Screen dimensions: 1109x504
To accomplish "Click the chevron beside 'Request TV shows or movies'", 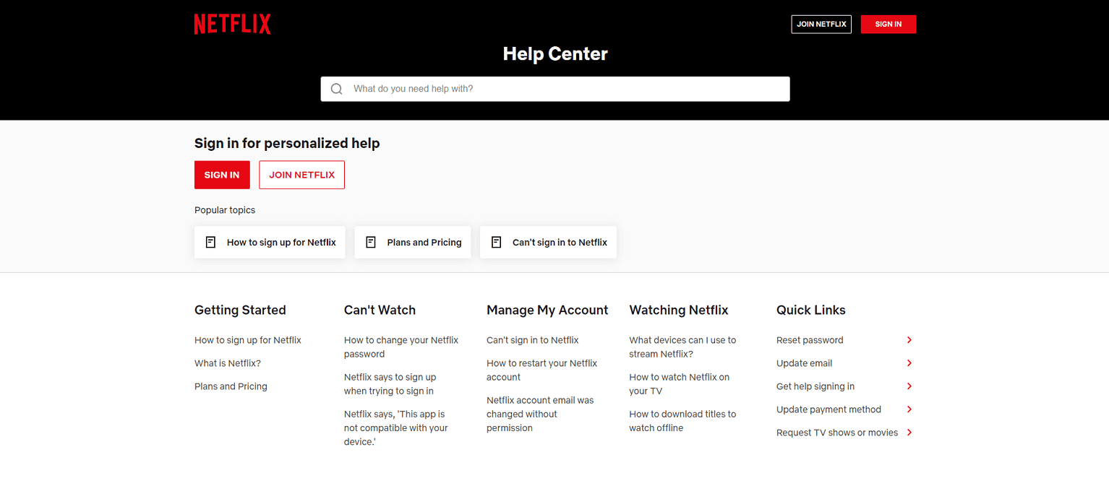I will [x=909, y=433].
